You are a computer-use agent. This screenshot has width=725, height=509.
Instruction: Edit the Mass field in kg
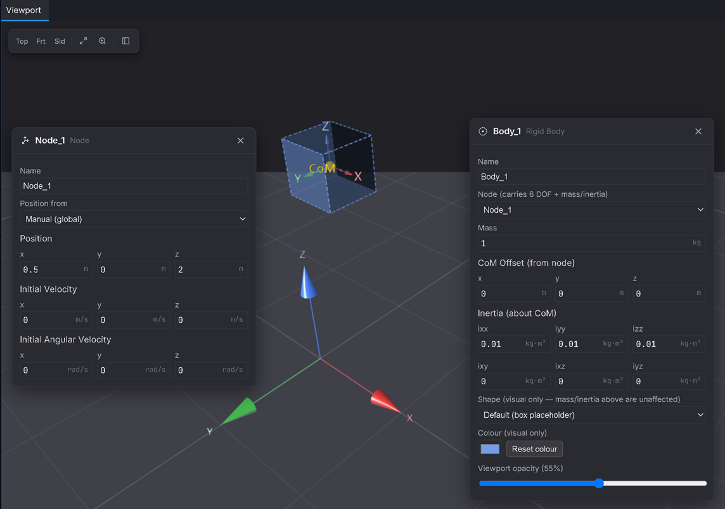(591, 243)
